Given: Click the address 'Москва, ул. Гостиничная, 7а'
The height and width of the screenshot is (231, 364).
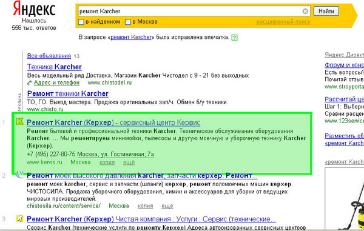Looking at the screenshot, I should pos(116,154).
